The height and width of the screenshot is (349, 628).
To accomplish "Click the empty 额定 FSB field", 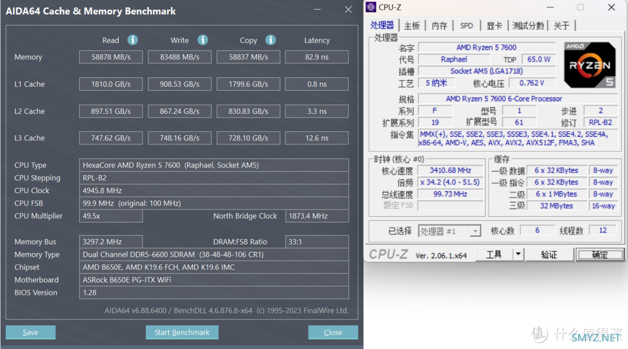I will (x=450, y=205).
